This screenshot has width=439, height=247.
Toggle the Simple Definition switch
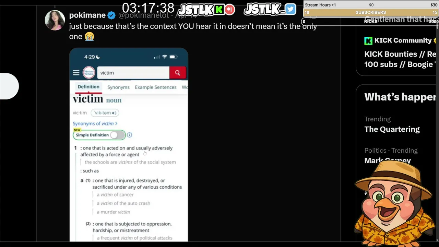pos(118,135)
